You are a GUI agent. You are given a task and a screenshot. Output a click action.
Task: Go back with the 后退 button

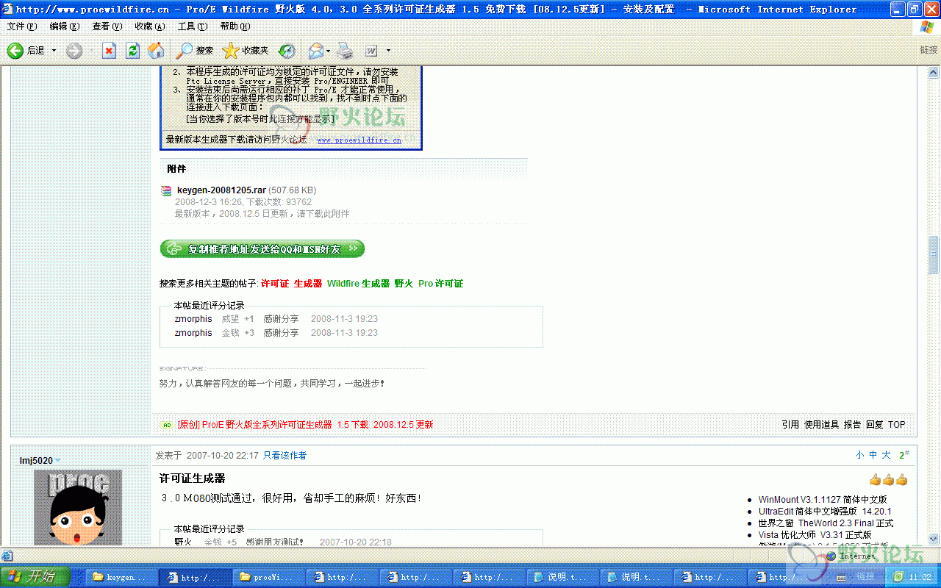(x=26, y=50)
